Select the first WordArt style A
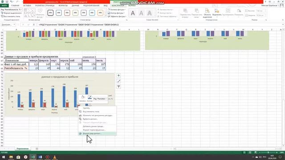 [x=133, y=13]
